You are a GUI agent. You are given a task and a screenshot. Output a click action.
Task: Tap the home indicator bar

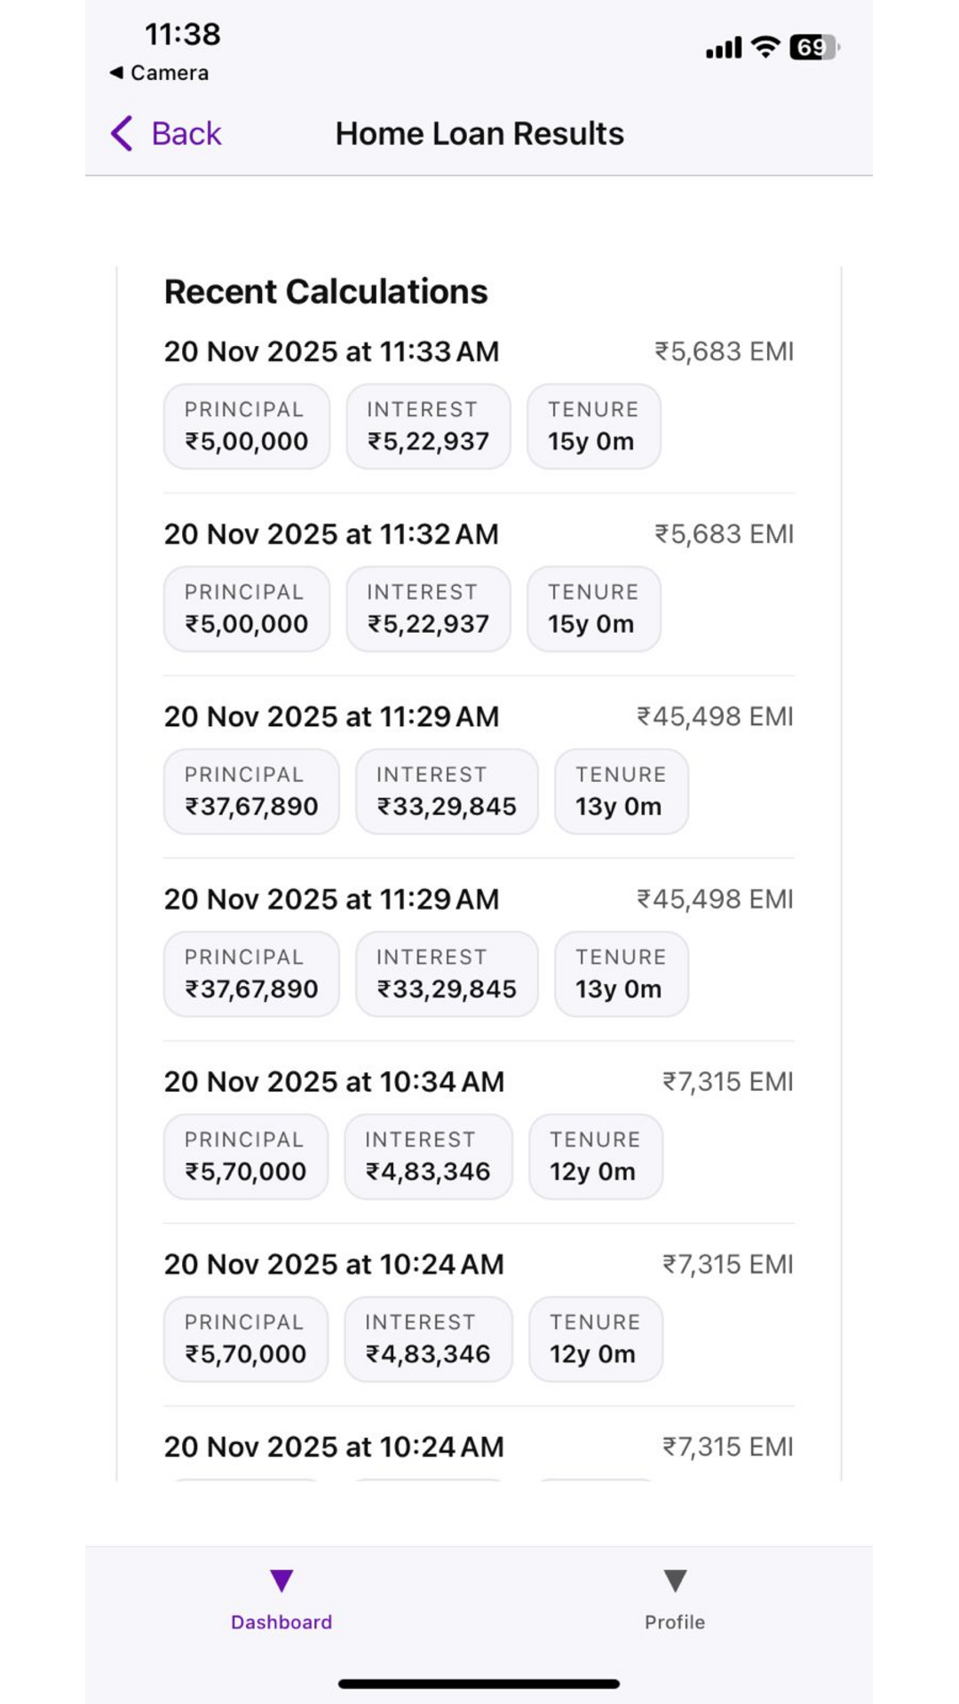pyautogui.click(x=479, y=1684)
